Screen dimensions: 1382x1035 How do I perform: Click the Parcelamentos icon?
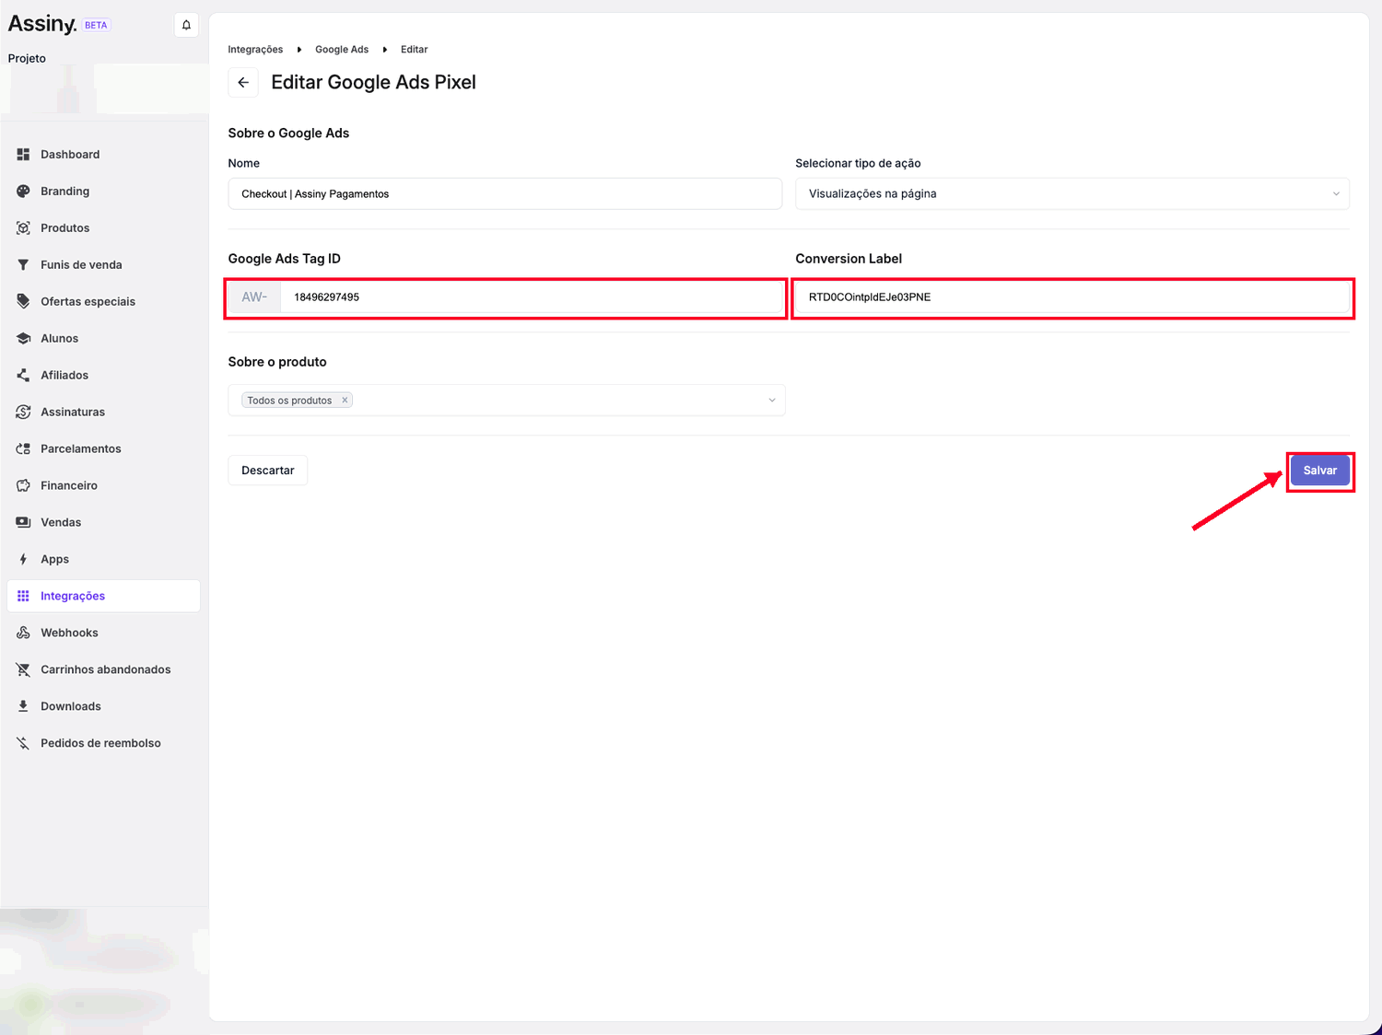click(x=23, y=449)
